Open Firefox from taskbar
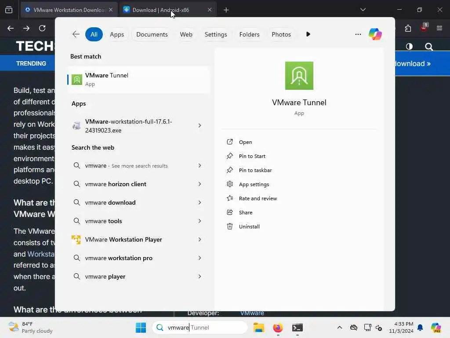Image resolution: width=450 pixels, height=338 pixels. (278, 327)
